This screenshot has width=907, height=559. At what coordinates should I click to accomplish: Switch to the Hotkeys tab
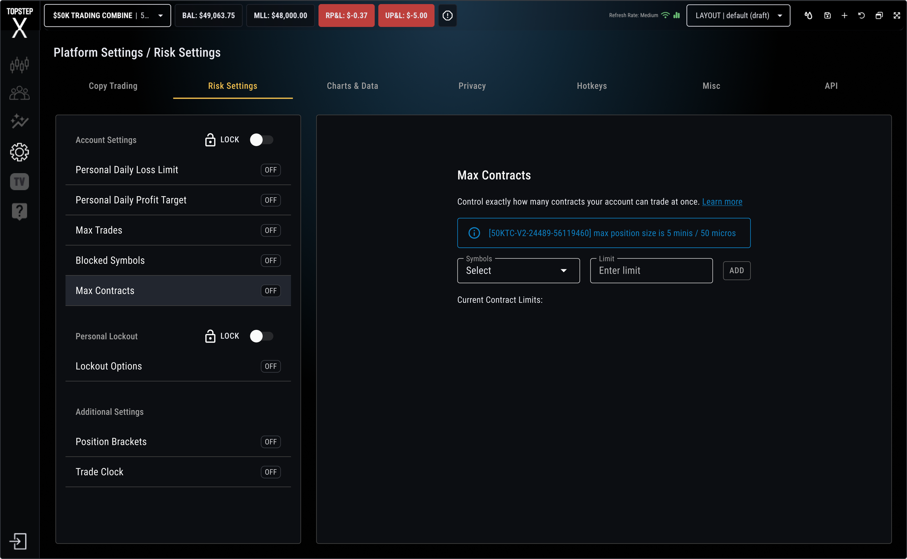pos(592,86)
